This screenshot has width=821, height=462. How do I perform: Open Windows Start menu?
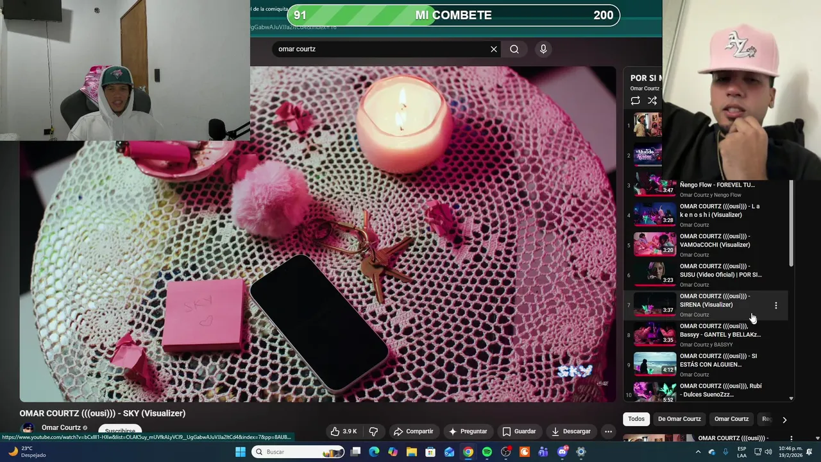pyautogui.click(x=241, y=452)
